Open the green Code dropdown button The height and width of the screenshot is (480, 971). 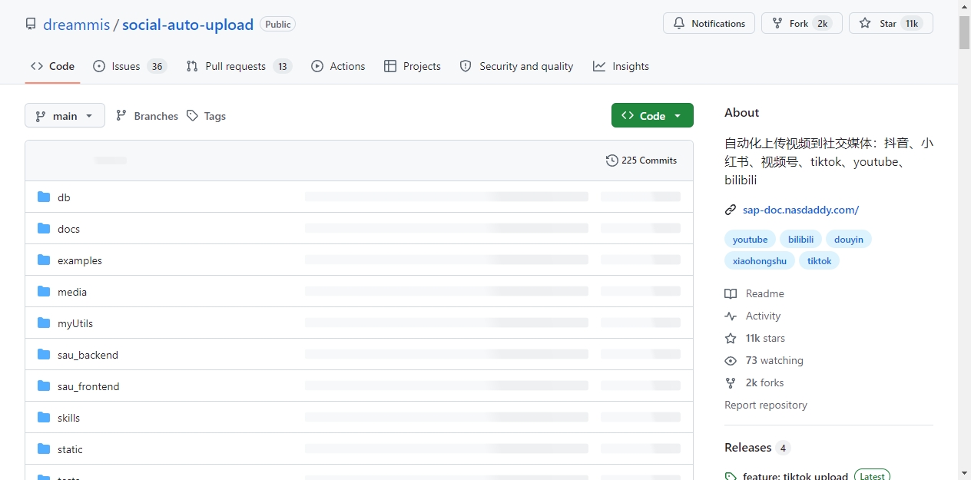[652, 115]
